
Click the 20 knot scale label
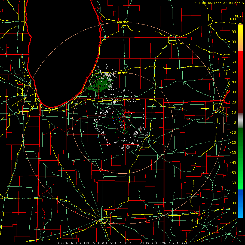coord(234,102)
